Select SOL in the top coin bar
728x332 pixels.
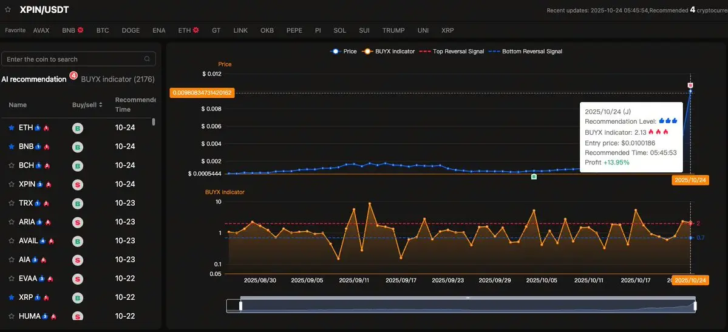click(339, 30)
